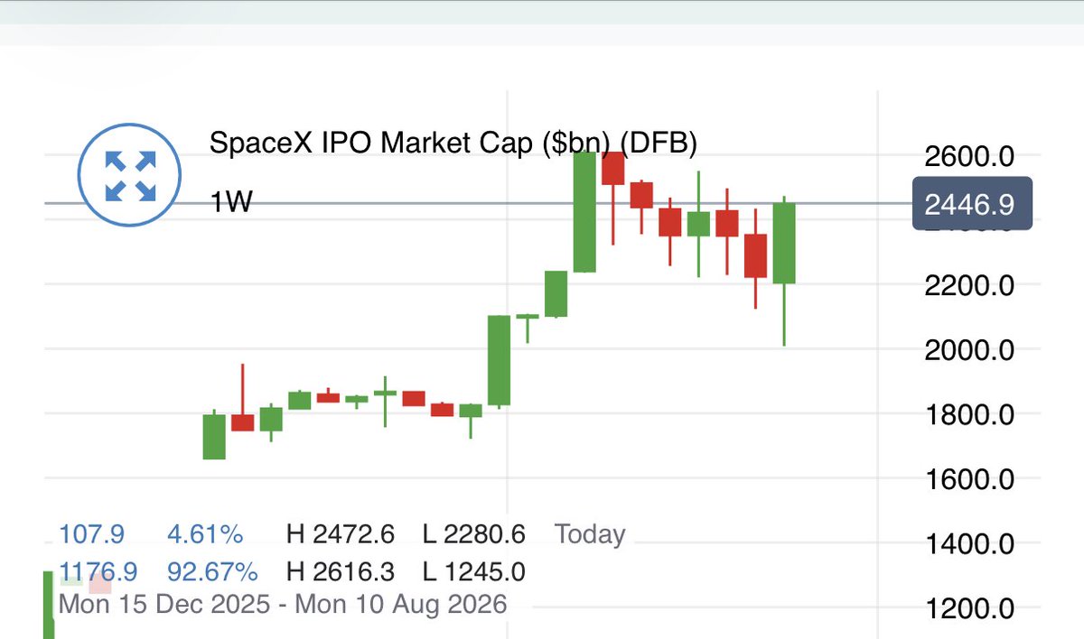Click the 107.9 change value

[x=91, y=534]
